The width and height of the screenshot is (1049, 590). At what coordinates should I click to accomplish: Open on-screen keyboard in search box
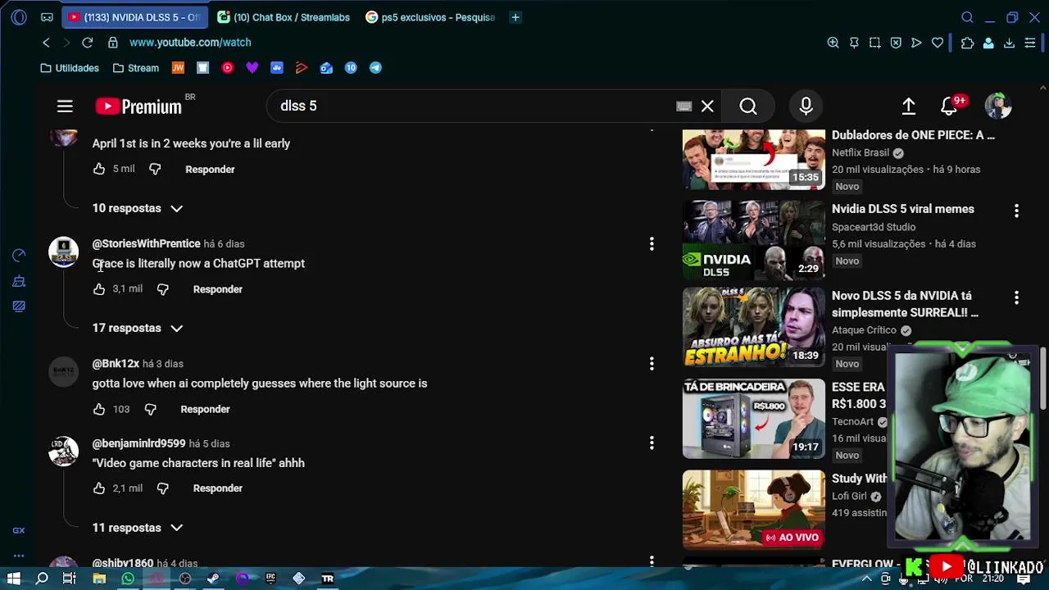[684, 107]
